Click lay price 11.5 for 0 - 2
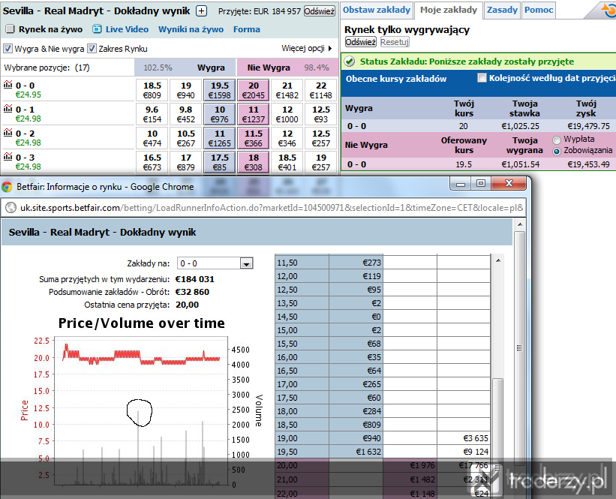The height and width of the screenshot is (499, 616). point(254,138)
